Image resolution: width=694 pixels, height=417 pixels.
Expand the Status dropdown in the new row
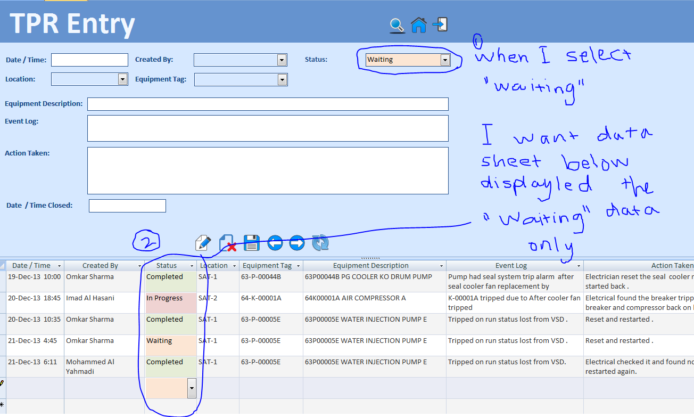click(x=192, y=388)
